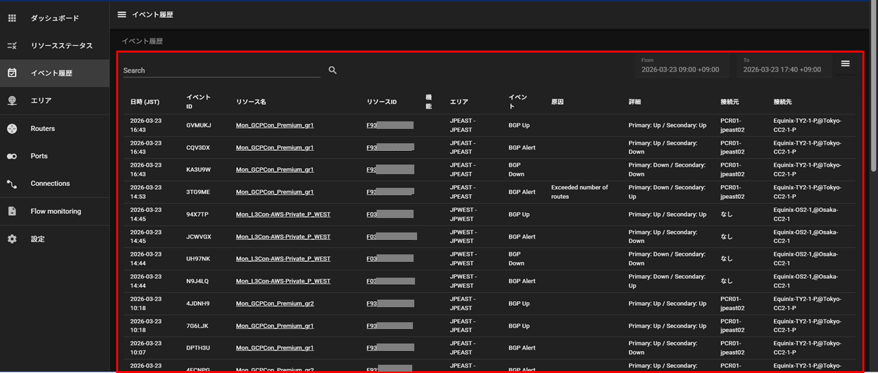Click the 日時 (JST) column header
878x373 pixels.
pos(145,102)
